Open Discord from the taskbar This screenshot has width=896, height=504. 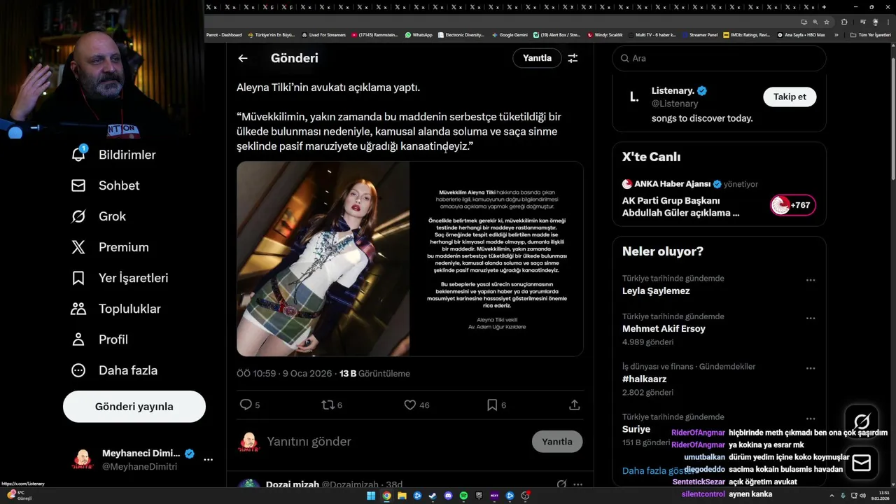449,496
